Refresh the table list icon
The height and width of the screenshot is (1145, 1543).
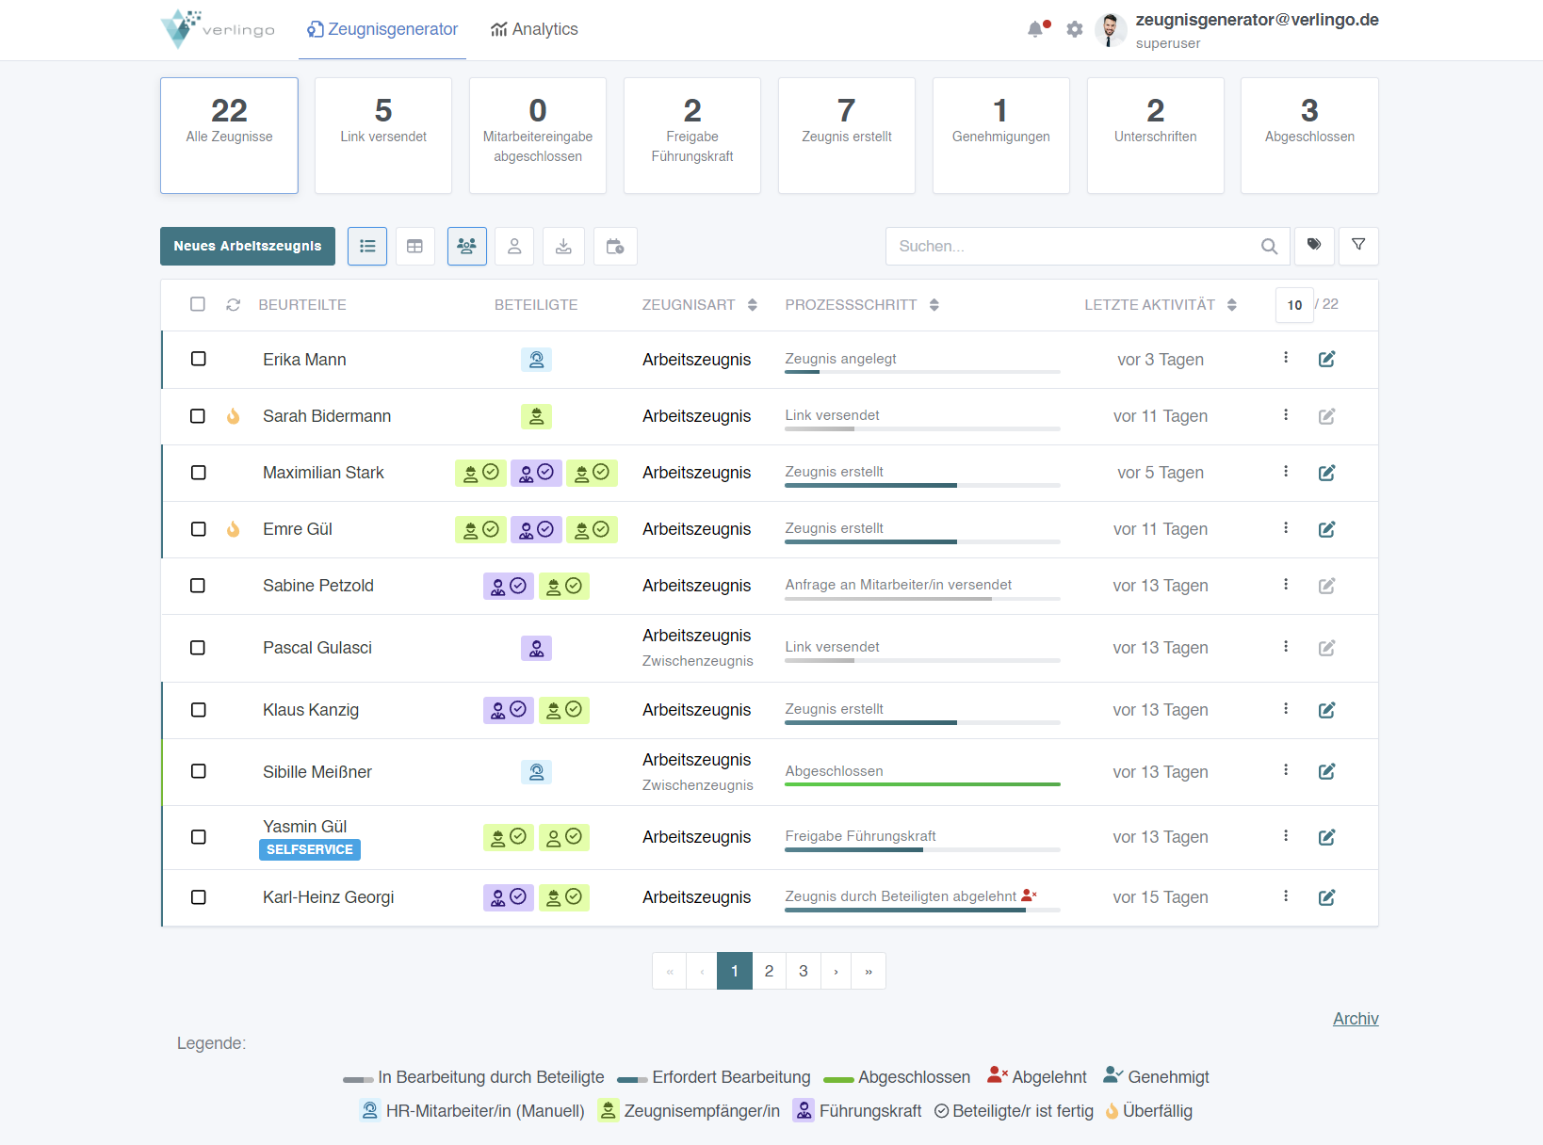tap(234, 305)
